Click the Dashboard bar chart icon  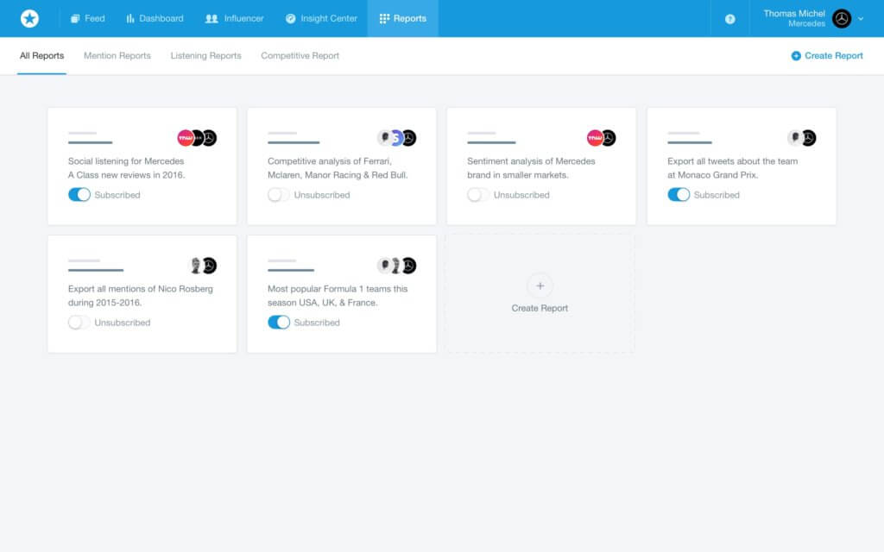[130, 19]
